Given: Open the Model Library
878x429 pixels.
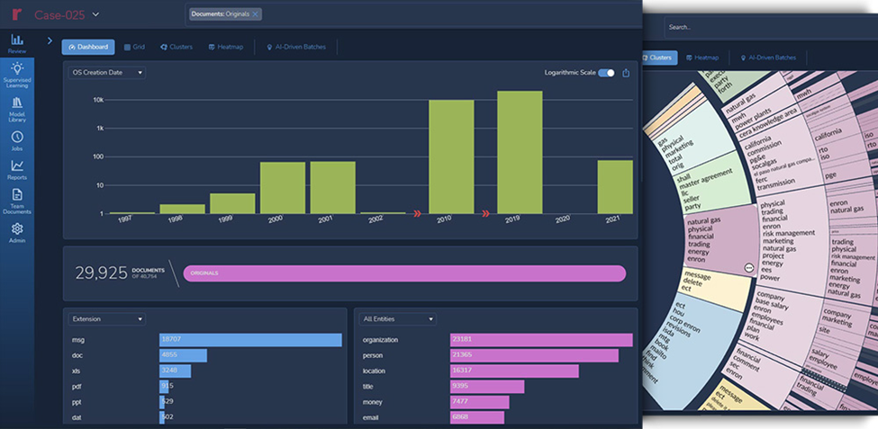Looking at the screenshot, I should coord(17,110).
